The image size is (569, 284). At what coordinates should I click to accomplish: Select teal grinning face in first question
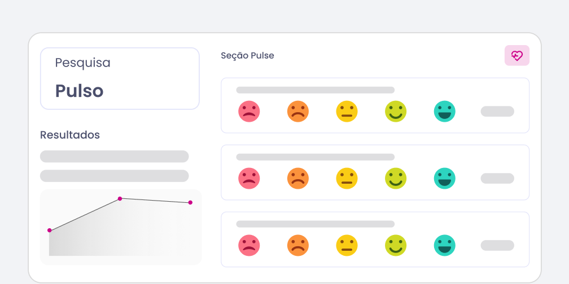(x=445, y=111)
